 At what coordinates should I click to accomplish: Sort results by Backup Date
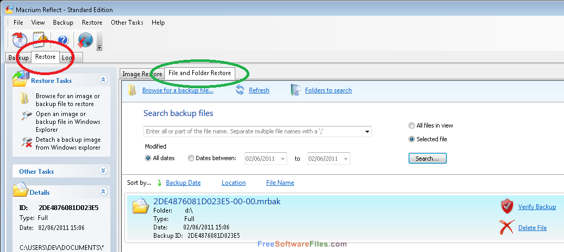coord(183,183)
